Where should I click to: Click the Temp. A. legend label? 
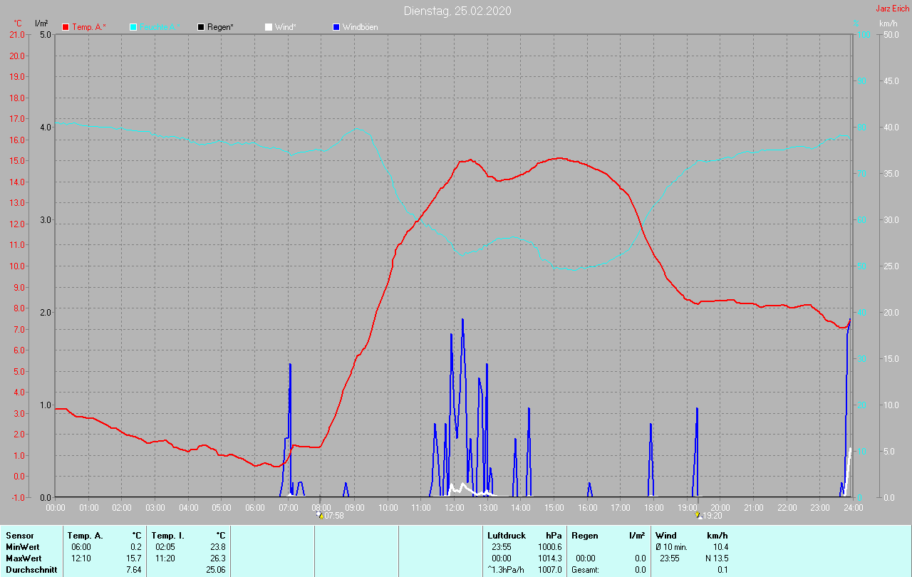88,27
